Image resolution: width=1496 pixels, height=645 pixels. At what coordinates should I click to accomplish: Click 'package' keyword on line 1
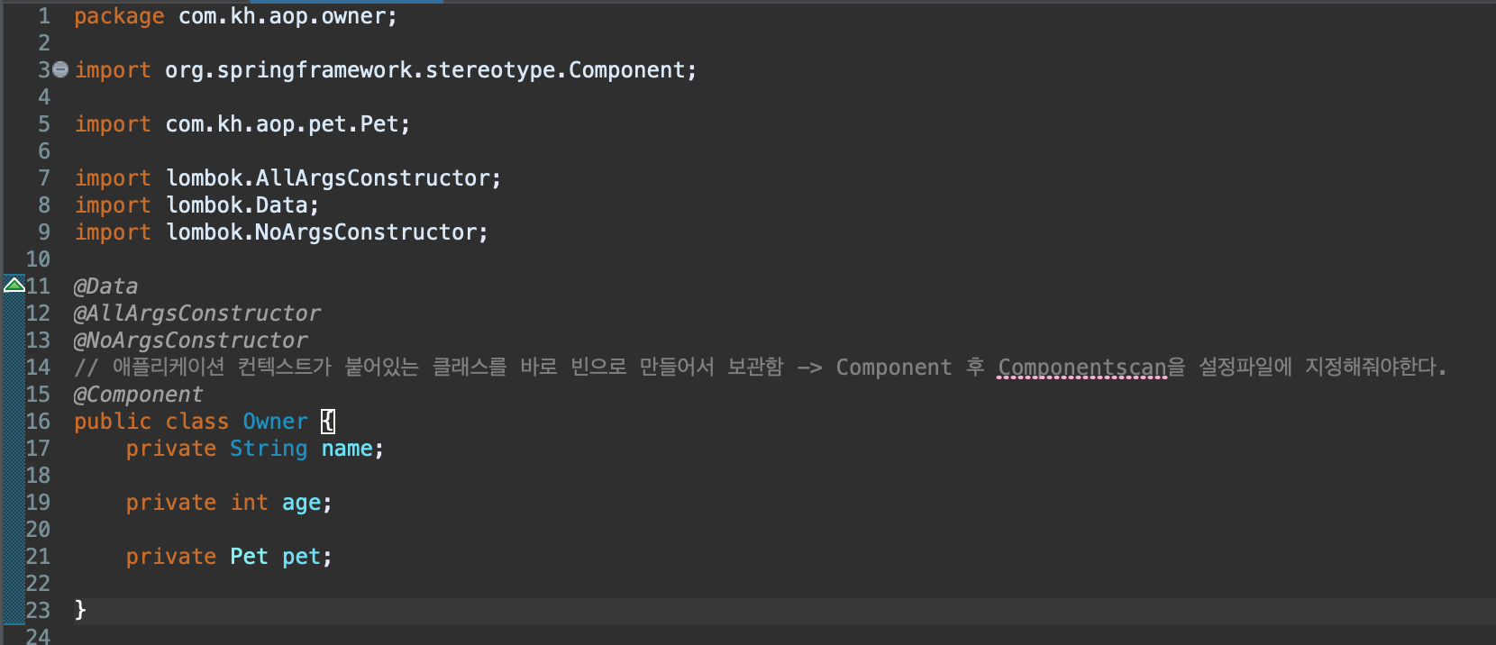click(x=119, y=16)
